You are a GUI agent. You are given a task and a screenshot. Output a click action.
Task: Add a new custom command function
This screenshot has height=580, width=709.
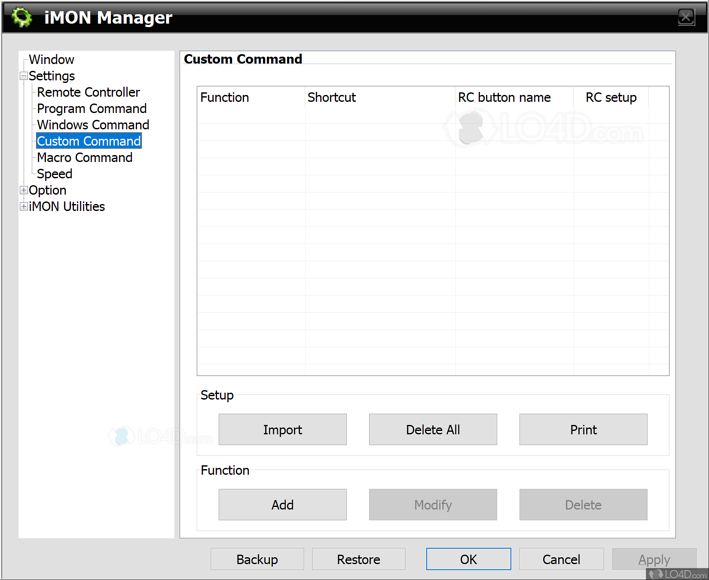click(282, 504)
